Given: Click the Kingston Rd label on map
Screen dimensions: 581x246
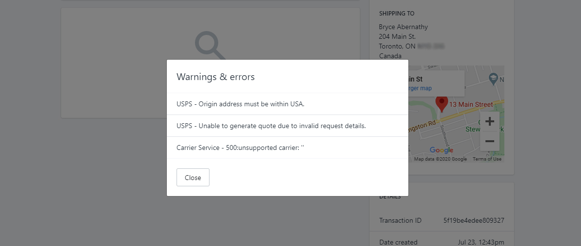Looking at the screenshot, I should point(422,126).
